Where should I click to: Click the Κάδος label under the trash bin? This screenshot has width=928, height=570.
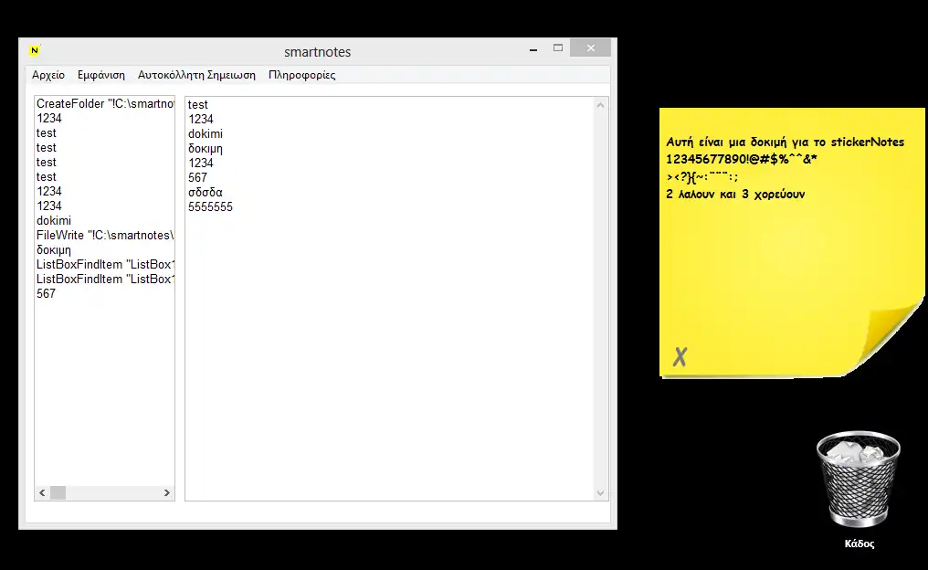(x=859, y=544)
